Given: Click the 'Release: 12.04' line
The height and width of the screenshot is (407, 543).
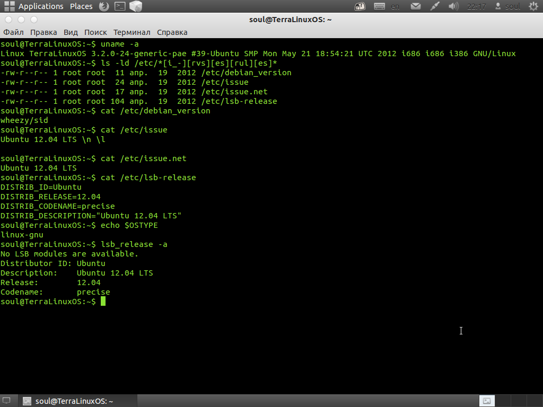Looking at the screenshot, I should tap(50, 282).
